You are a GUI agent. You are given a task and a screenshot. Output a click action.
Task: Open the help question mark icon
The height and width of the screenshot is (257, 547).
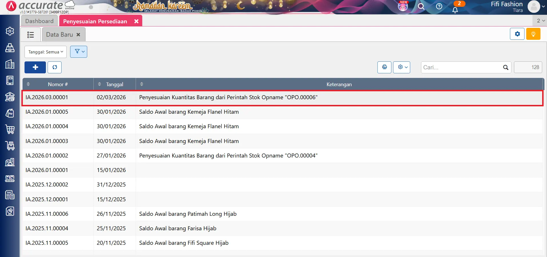439,7
